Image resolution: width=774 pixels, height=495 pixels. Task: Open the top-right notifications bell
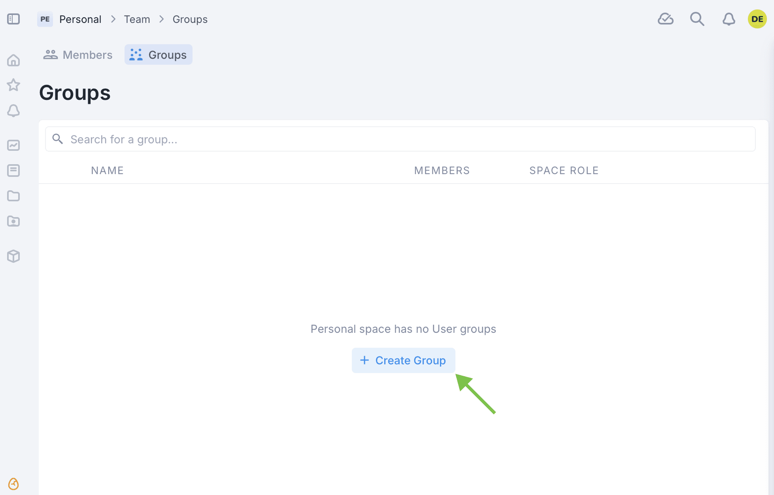(x=729, y=19)
